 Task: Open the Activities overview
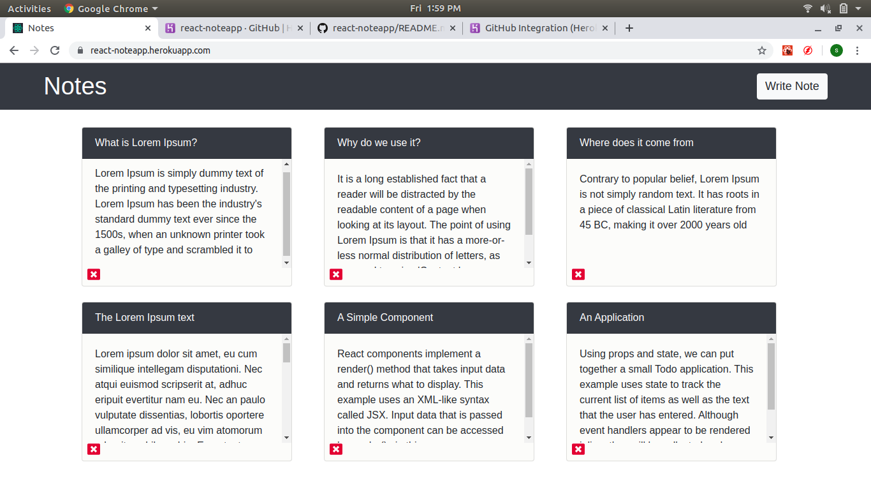point(29,8)
